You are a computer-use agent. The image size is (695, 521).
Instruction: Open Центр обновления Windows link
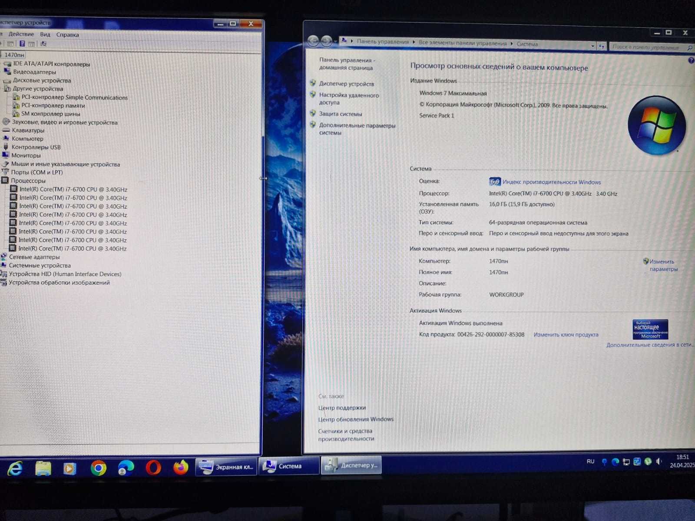tap(356, 419)
